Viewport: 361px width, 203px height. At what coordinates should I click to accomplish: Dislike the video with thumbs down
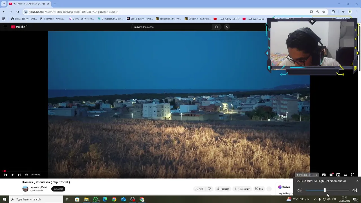[x=209, y=189]
